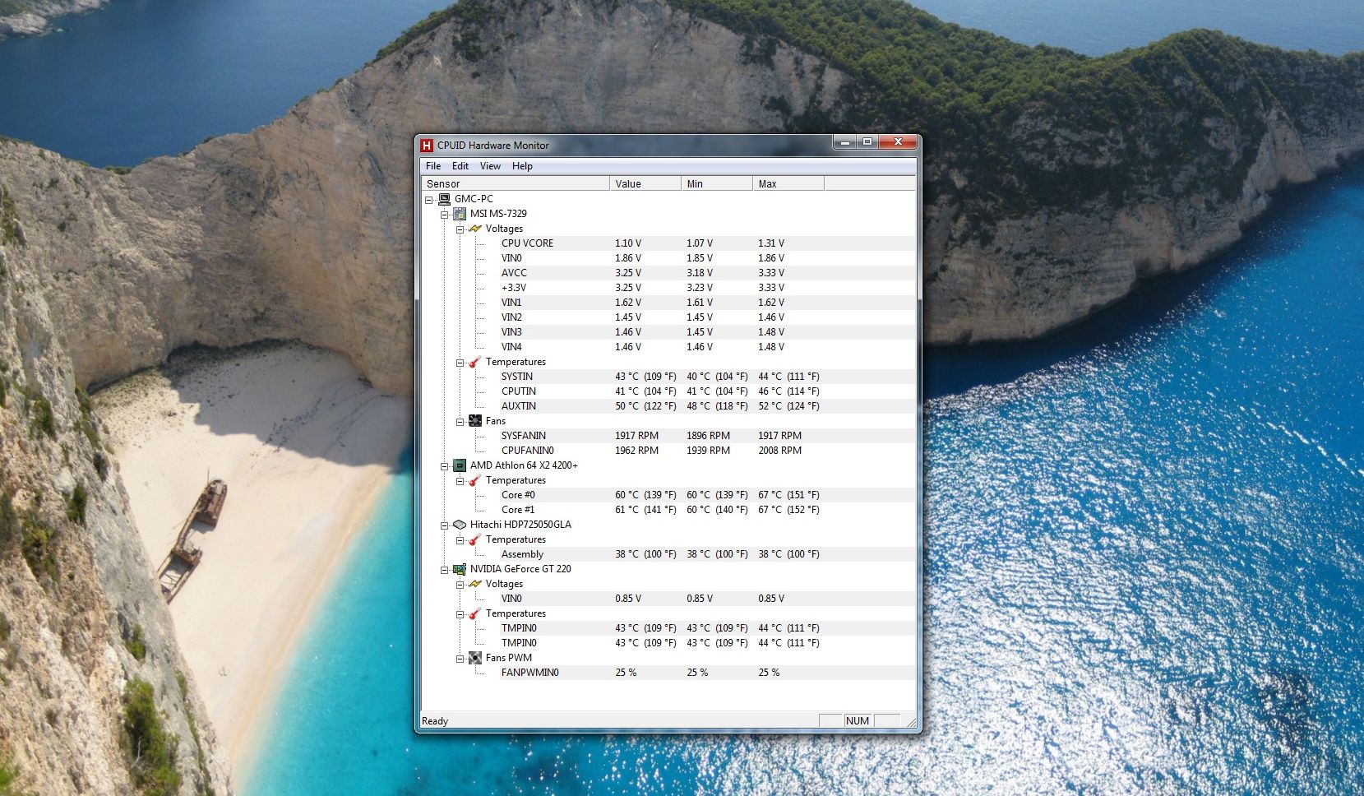The image size is (1364, 796).
Task: Click the Min column header
Action: (717, 183)
